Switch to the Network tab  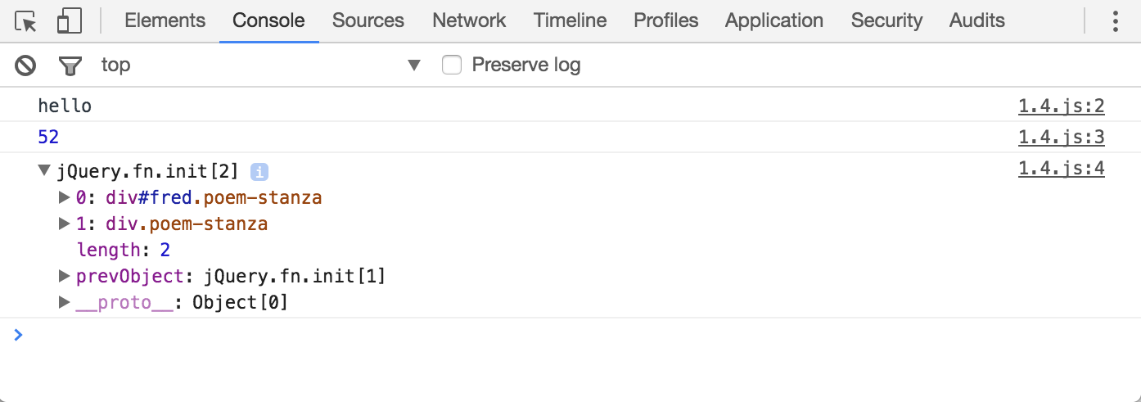coord(469,21)
